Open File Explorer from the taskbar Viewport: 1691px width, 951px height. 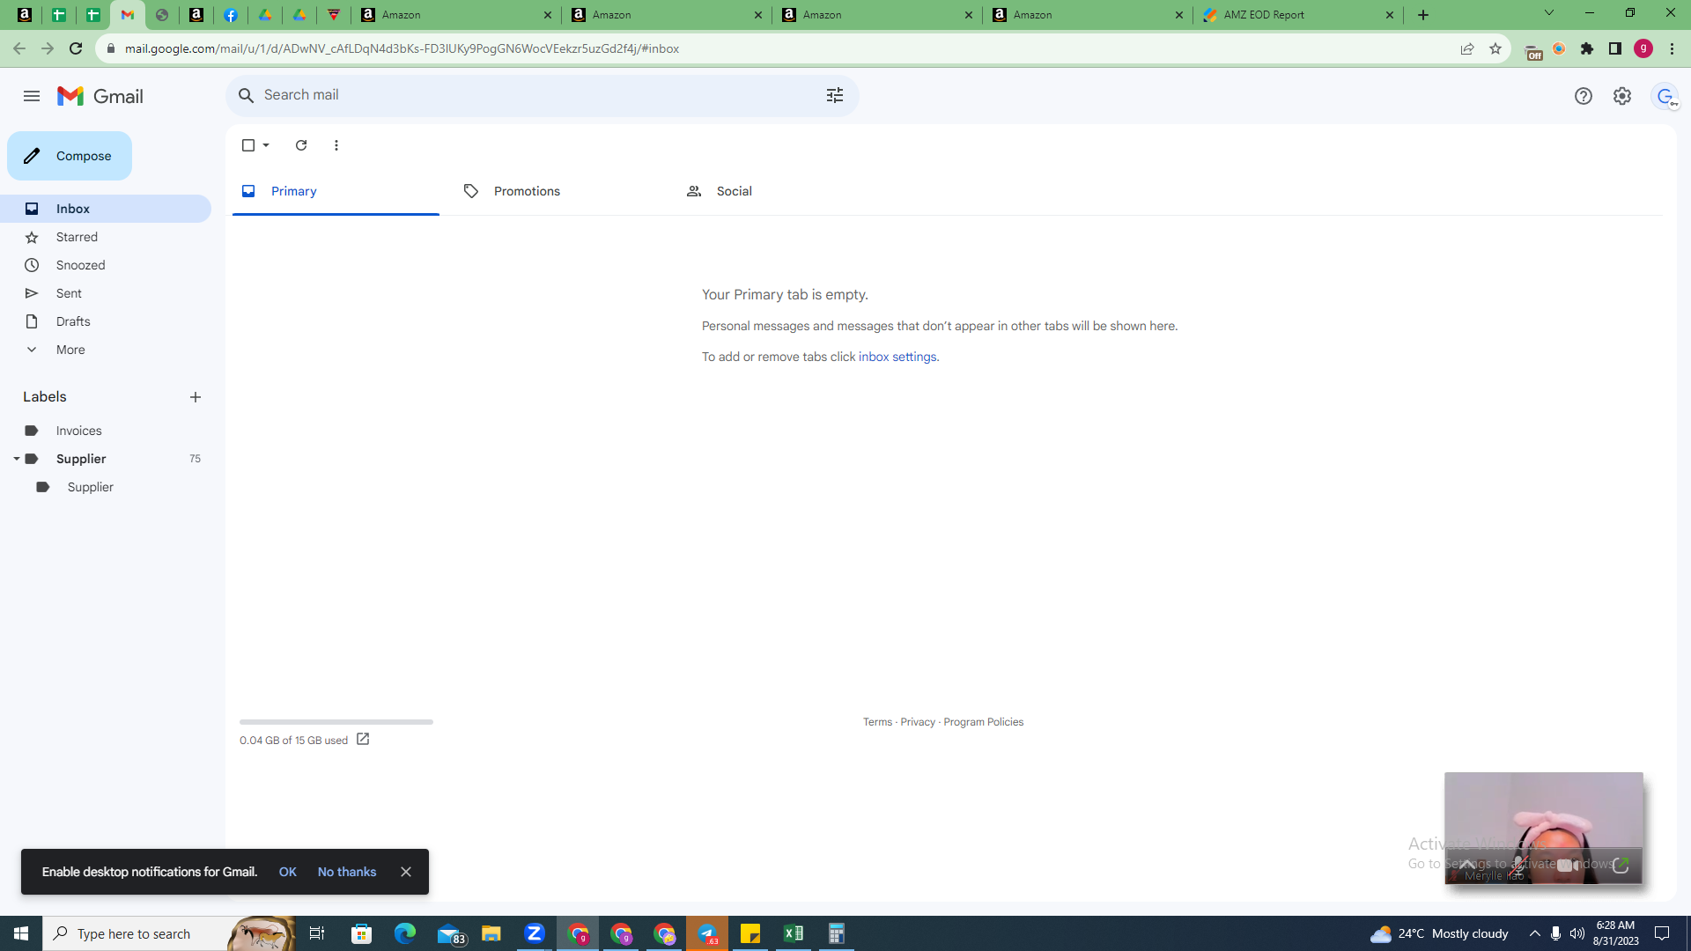pos(491,933)
